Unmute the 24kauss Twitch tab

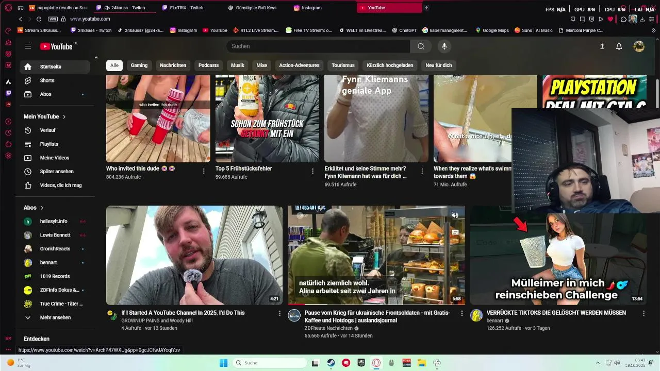click(x=107, y=8)
